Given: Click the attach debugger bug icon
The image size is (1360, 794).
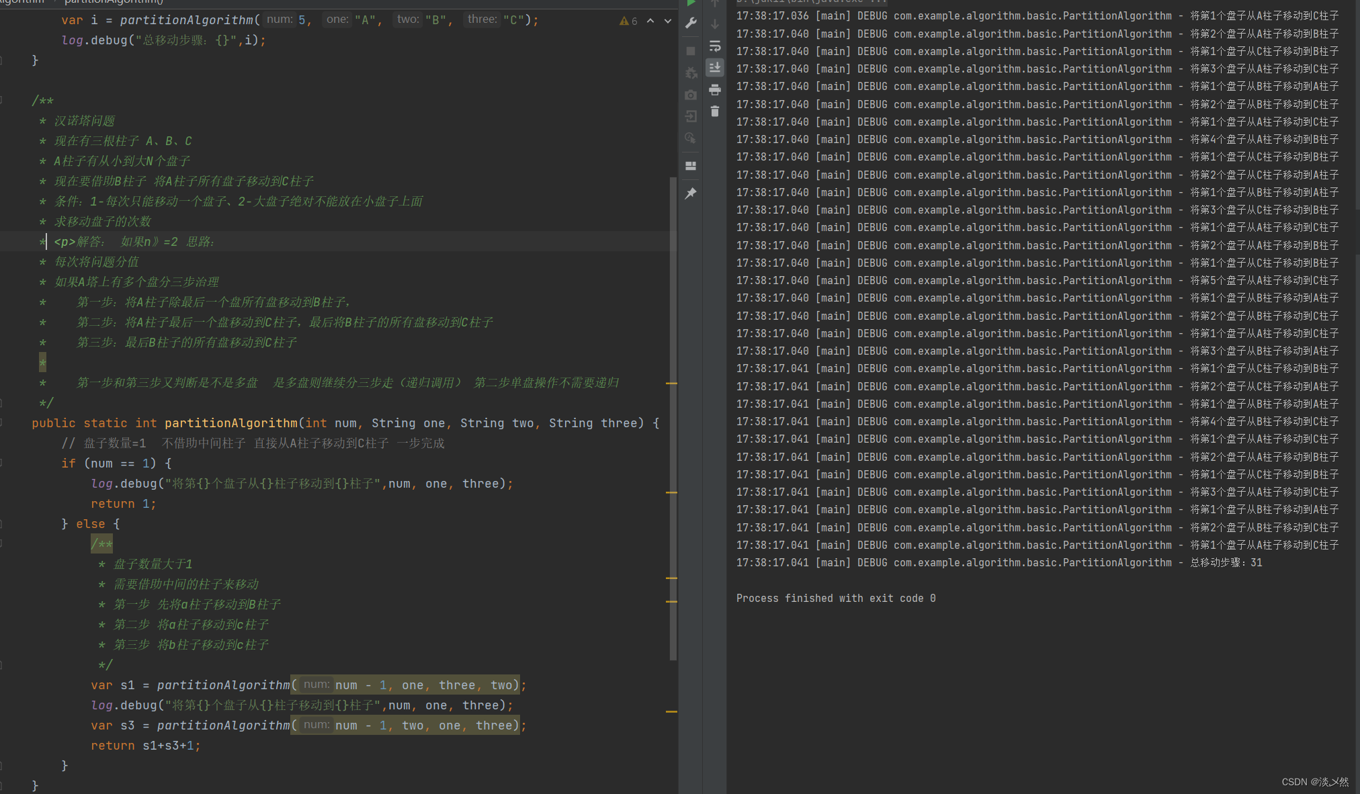Looking at the screenshot, I should coord(691,73).
